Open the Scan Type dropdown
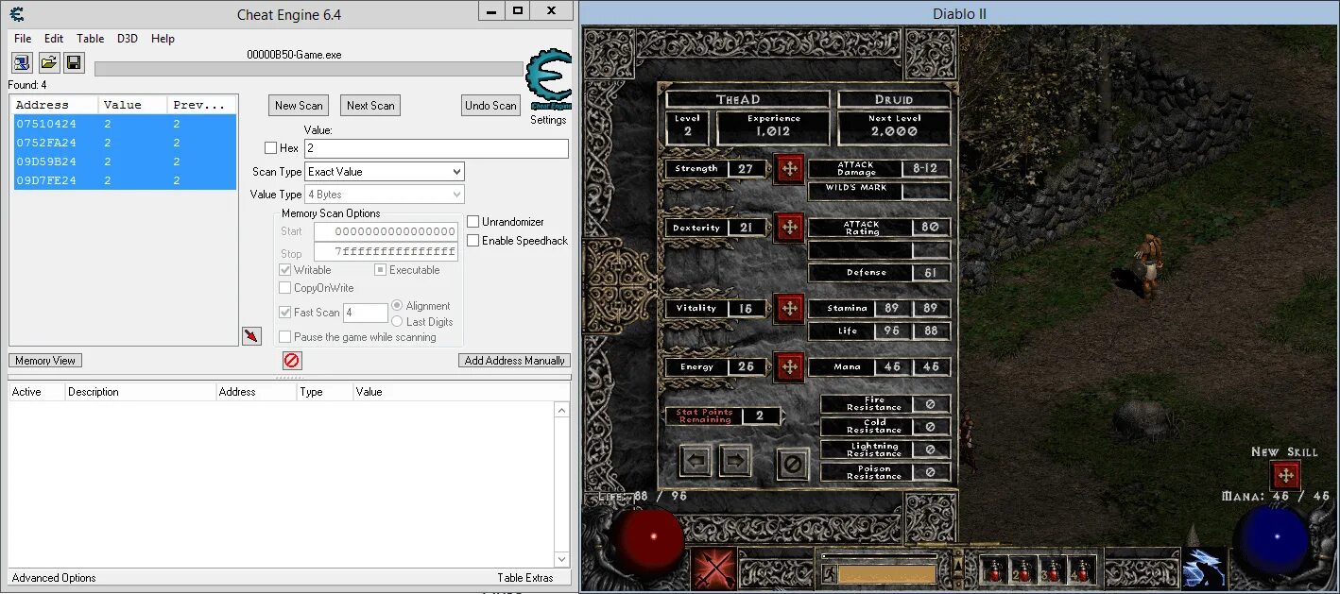 coord(384,171)
